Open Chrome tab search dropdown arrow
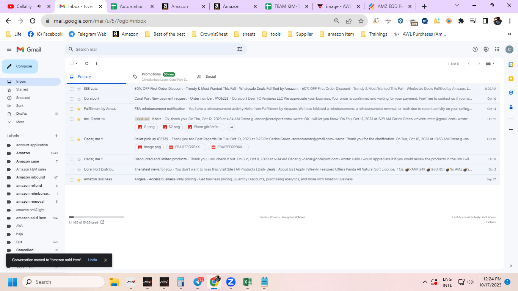Image resolution: width=518 pixels, height=291 pixels. point(457,6)
